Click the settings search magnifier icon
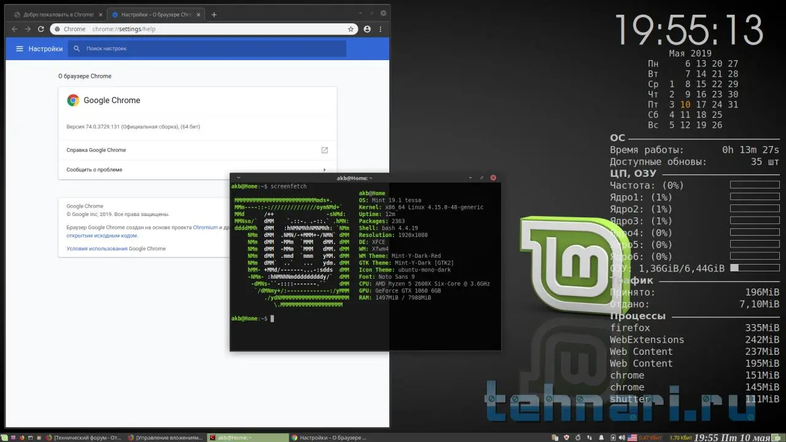This screenshot has height=442, width=786. 77,48
